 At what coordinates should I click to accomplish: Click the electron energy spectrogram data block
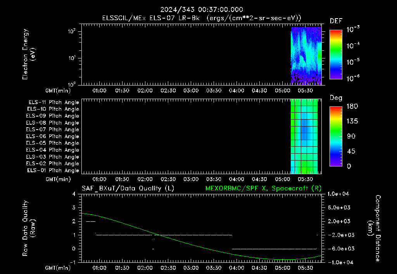(x=306, y=56)
